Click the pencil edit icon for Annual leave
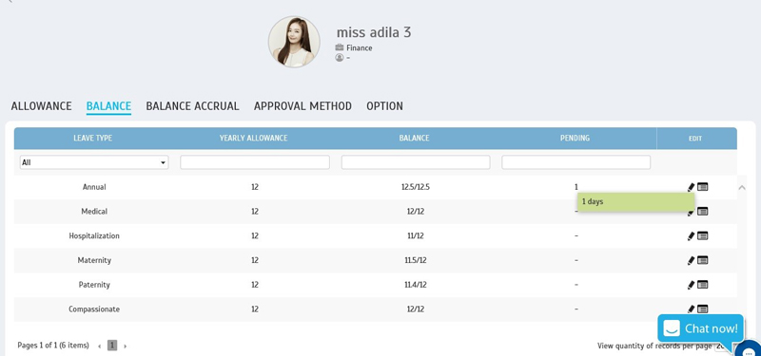The width and height of the screenshot is (761, 356). [x=692, y=187]
